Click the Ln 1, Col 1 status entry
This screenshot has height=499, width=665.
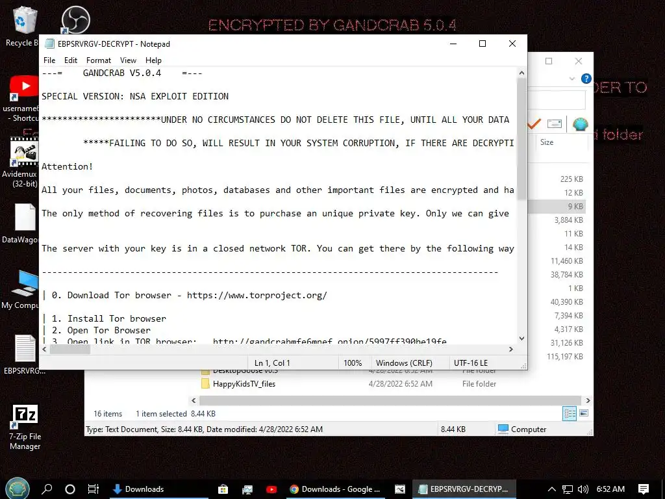pyautogui.click(x=272, y=363)
